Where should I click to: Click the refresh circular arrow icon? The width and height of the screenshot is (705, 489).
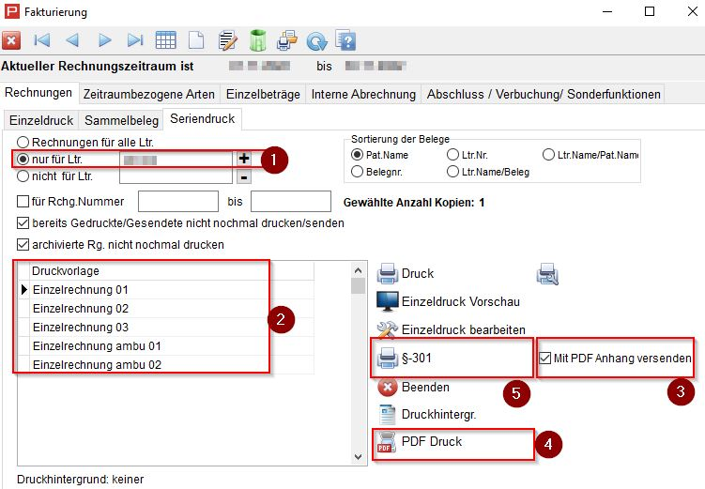[316, 40]
